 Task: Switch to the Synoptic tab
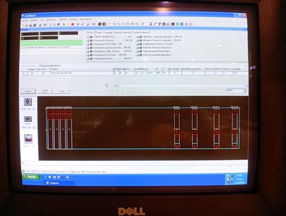tap(108, 33)
